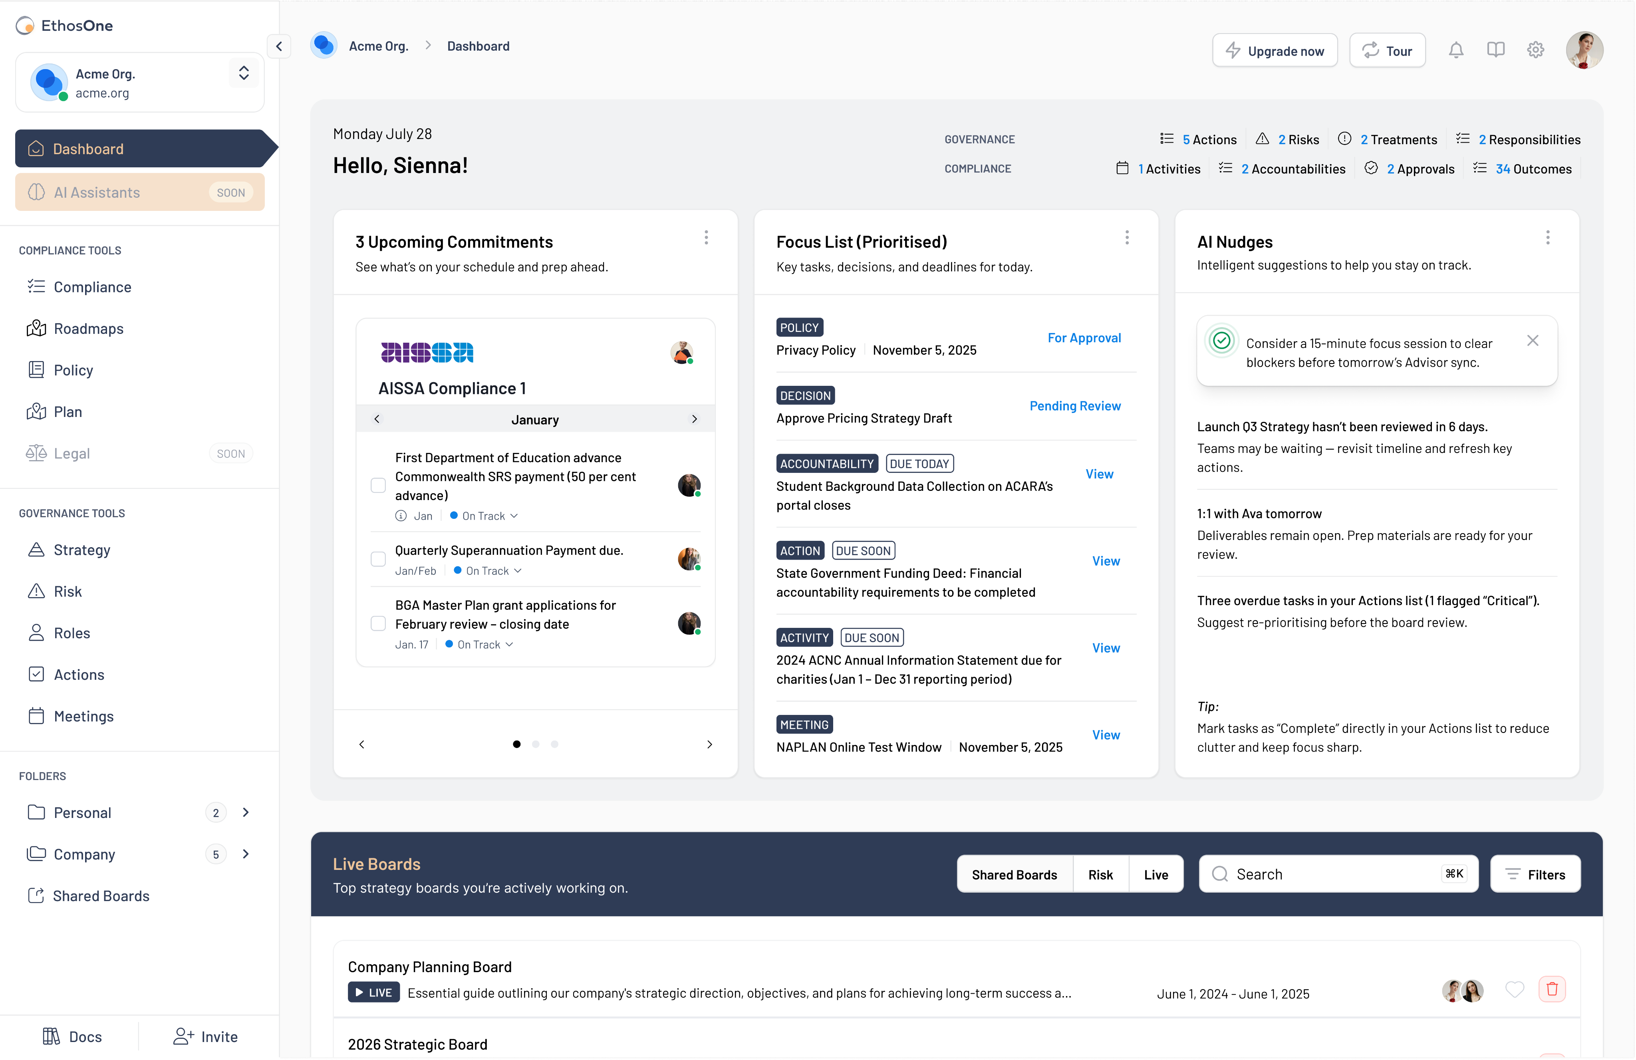
Task: Open Roadmaps in the sidebar
Action: (x=89, y=329)
